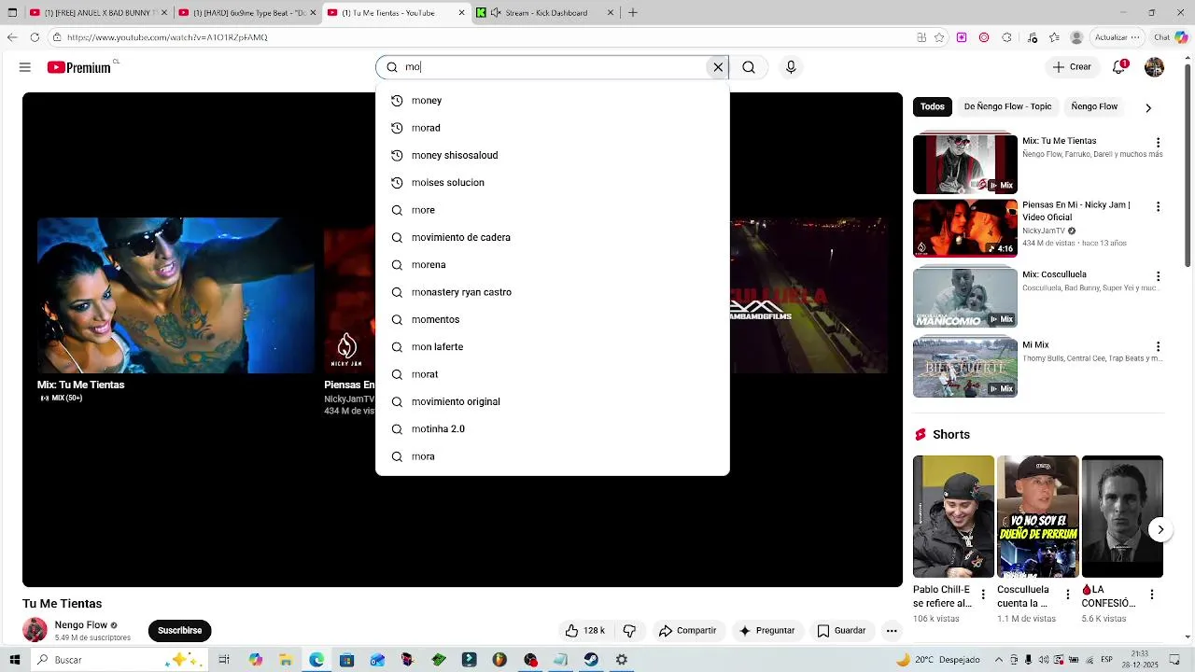Select the Ñengo Flow filter chip
1195x672 pixels.
point(1094,106)
